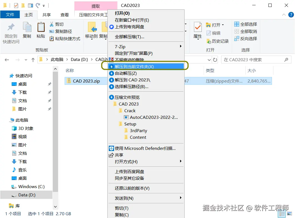Select Extract to CAD 2023\ option
Image resolution: width=295 pixels, height=218 pixels.
point(146,80)
